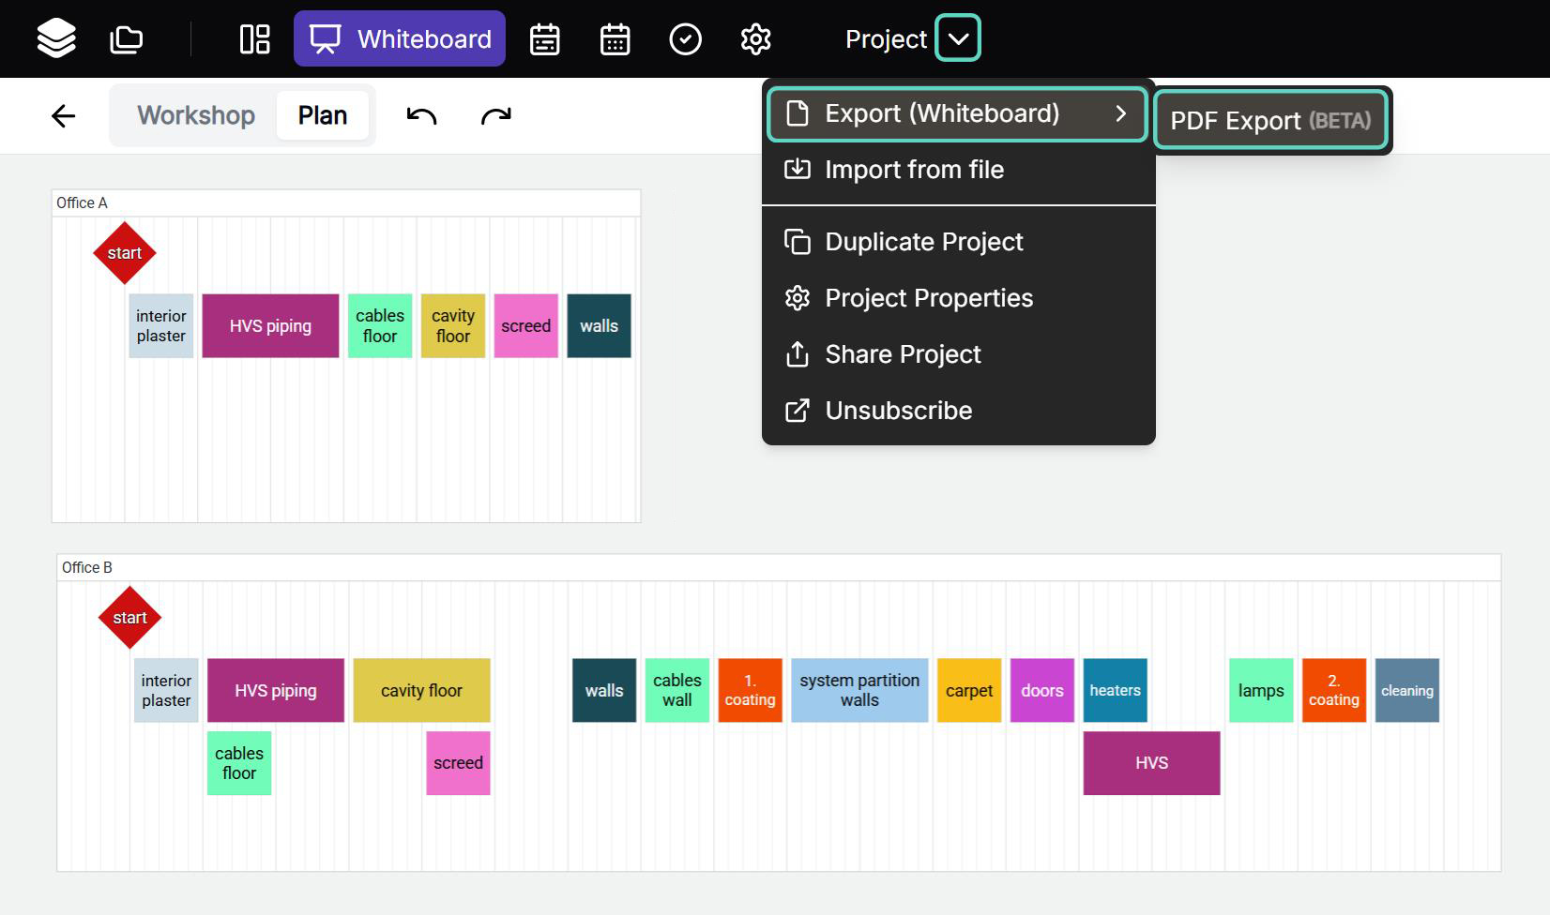
Task: Open the schedule list calendar icon
Action: tap(544, 39)
